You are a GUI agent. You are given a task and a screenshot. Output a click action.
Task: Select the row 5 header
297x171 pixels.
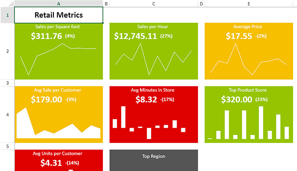click(7, 146)
